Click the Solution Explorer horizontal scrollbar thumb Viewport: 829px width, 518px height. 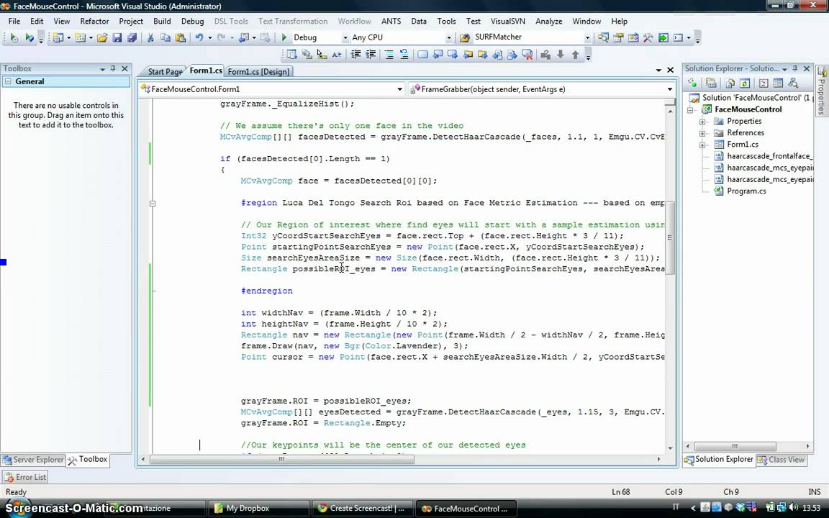[x=735, y=446]
